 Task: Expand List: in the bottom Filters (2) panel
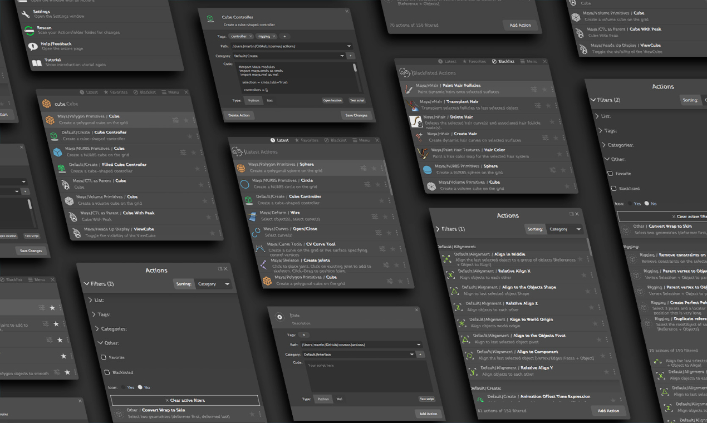point(91,300)
